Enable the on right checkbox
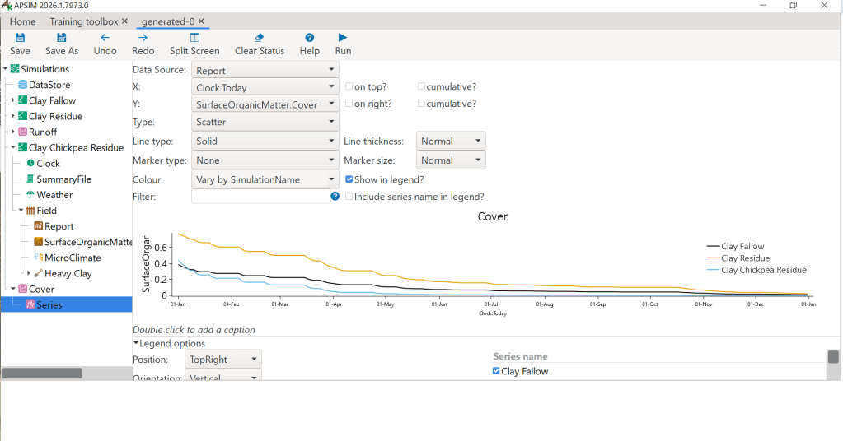This screenshot has height=441, width=843. tap(349, 104)
